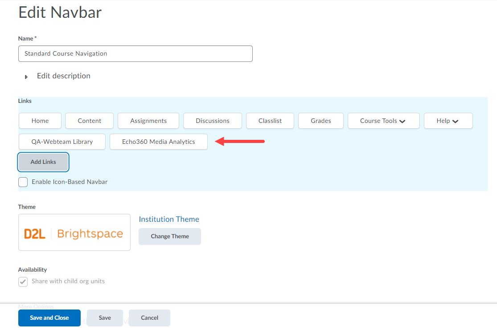Choose the Discussions navbar link
The height and width of the screenshot is (330, 497).
pyautogui.click(x=213, y=121)
